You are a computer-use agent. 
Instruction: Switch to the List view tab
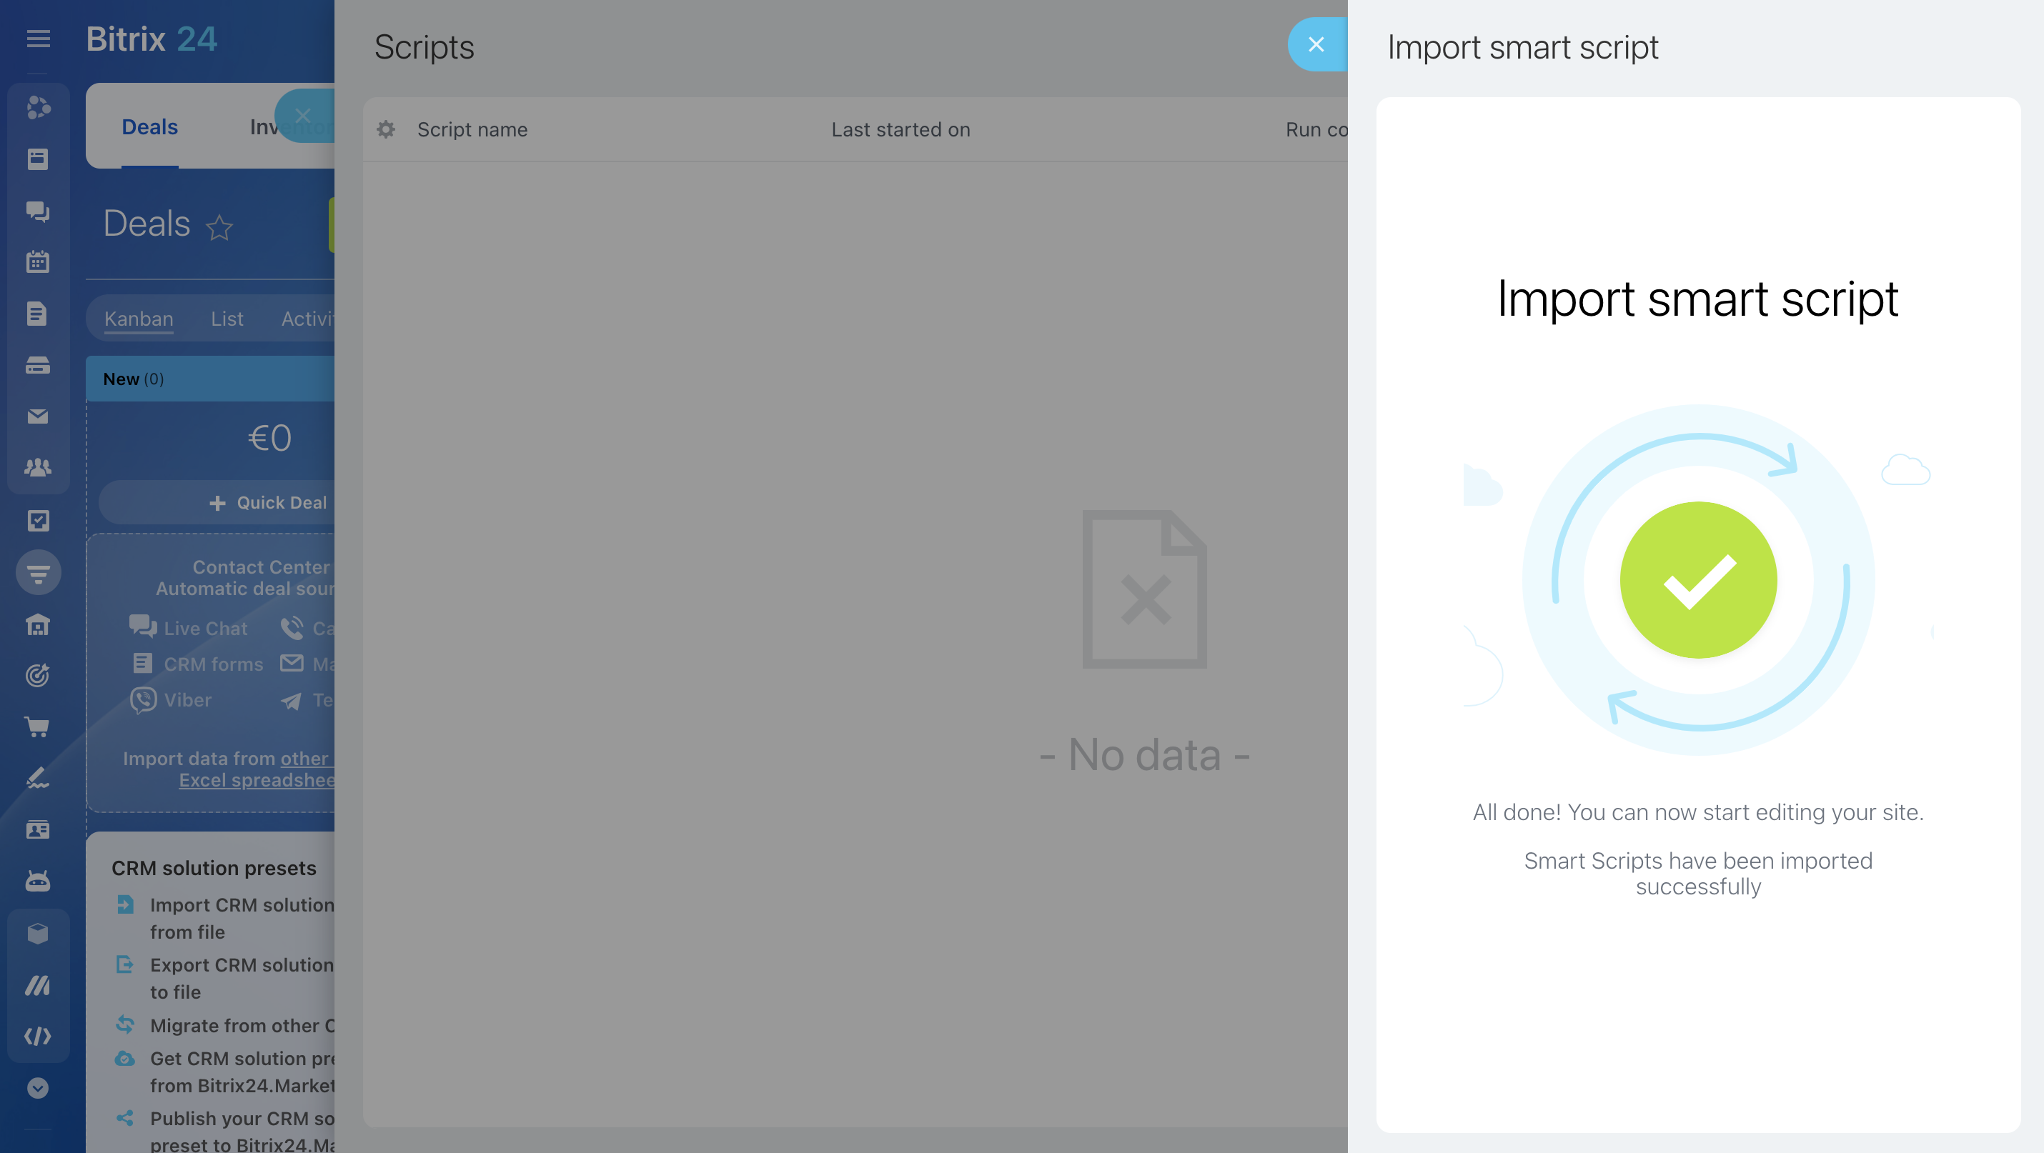click(x=227, y=318)
